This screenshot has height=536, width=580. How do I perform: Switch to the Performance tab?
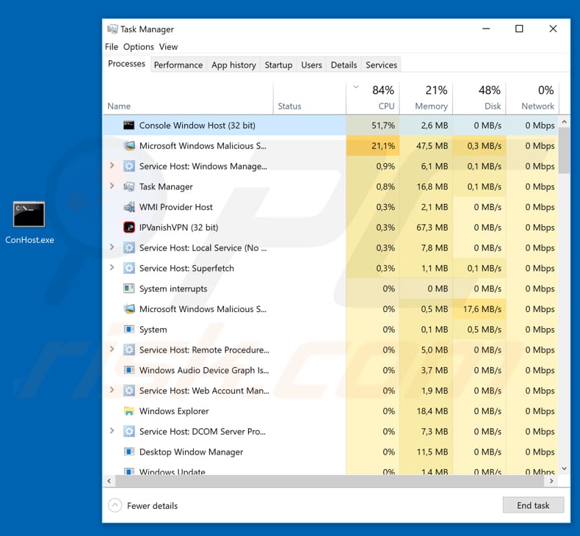[x=178, y=65]
